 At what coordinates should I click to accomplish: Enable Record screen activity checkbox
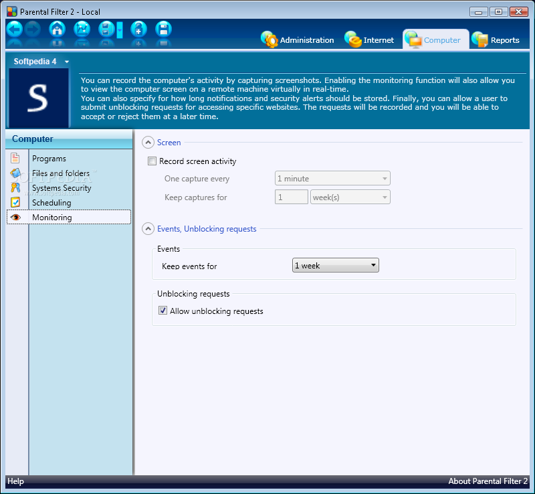click(x=152, y=161)
